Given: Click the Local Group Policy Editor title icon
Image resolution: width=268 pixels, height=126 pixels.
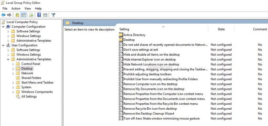Looking at the screenshot, I should click(x=3, y=3).
